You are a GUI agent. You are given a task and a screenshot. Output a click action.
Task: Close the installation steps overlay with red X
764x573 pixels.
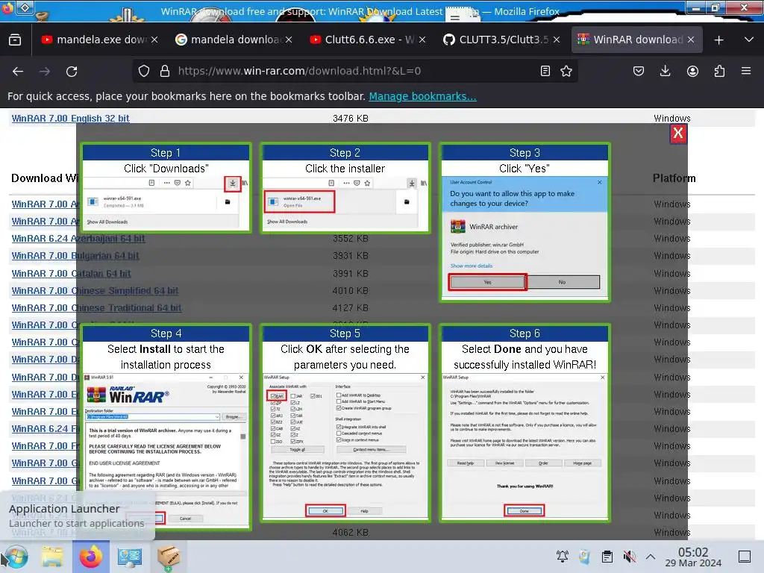(x=677, y=133)
